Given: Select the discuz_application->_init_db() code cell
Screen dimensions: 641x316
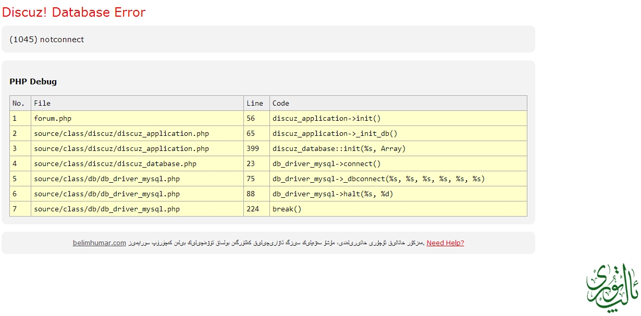Looking at the screenshot, I should click(x=398, y=133).
